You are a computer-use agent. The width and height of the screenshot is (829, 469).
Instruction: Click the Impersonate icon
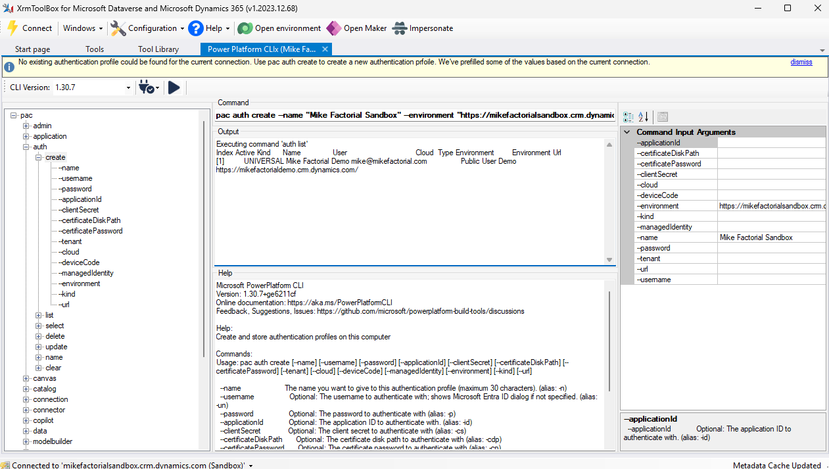click(399, 28)
